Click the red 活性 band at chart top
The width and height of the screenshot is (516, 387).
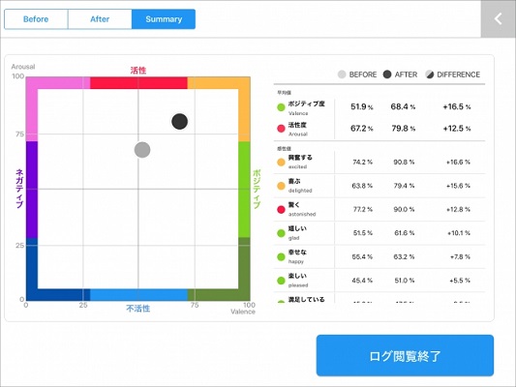[x=138, y=83]
